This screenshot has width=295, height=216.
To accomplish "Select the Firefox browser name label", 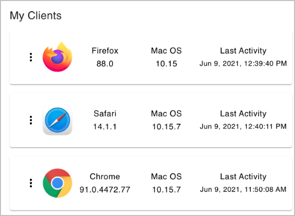I will click(x=105, y=51).
